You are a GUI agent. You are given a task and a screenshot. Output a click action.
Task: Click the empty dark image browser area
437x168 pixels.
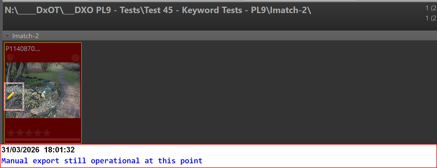(252, 92)
